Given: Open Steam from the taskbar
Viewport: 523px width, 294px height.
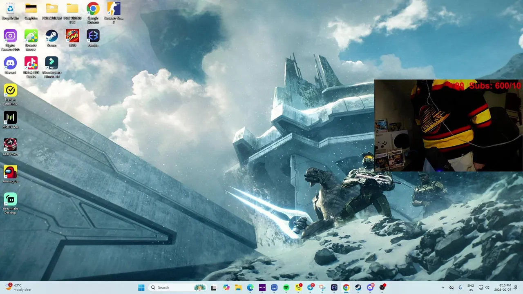Looking at the screenshot, I should tap(358, 287).
